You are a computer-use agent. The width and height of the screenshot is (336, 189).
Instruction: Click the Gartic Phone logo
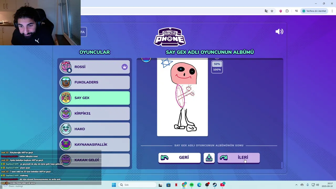pos(170,37)
